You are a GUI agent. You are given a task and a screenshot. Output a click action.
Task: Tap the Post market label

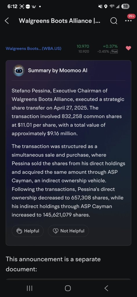[x=114, y=51]
